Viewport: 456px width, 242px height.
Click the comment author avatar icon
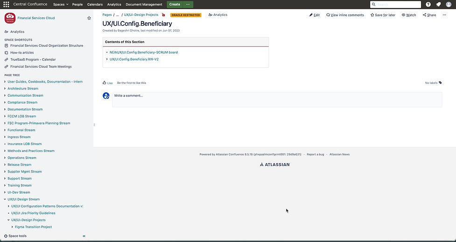pos(106,96)
